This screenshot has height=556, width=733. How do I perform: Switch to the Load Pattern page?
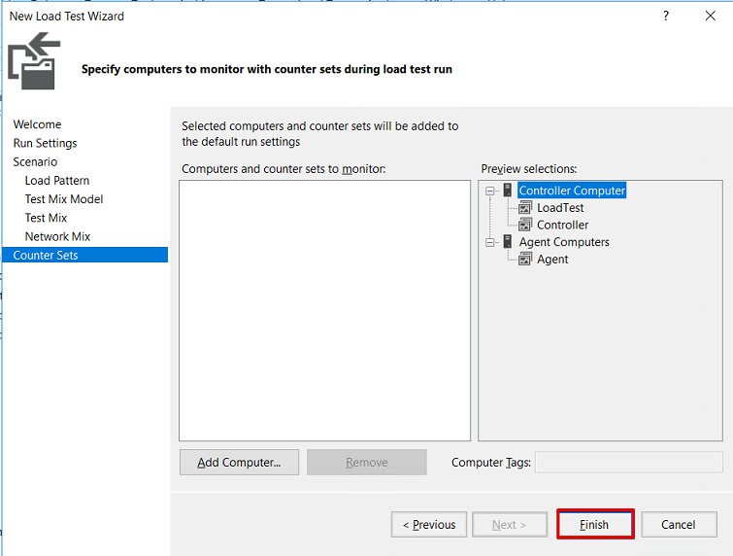tap(57, 181)
